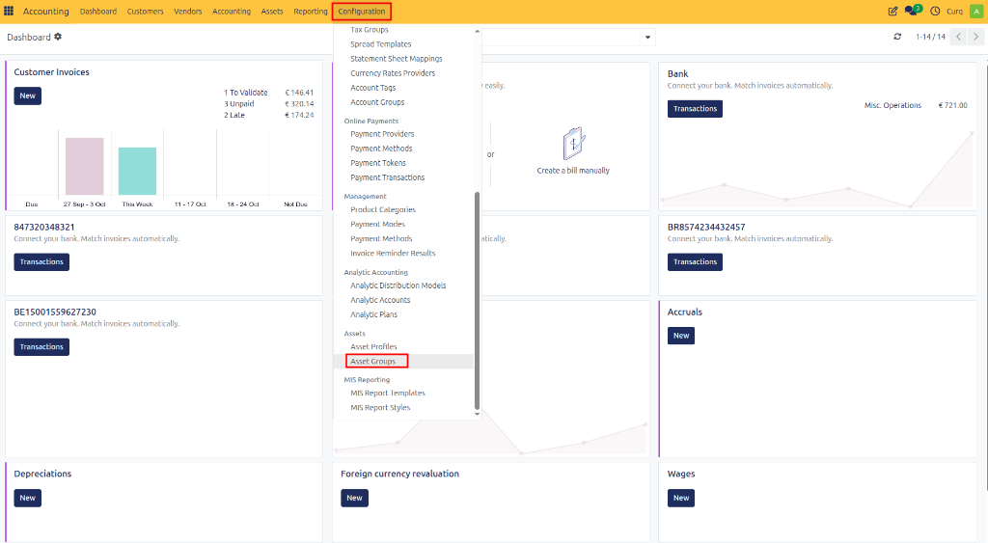Open 2 Late invoices link
This screenshot has height=543, width=988.
(x=234, y=116)
